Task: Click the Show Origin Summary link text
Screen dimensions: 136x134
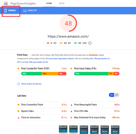Action: pos(31,84)
